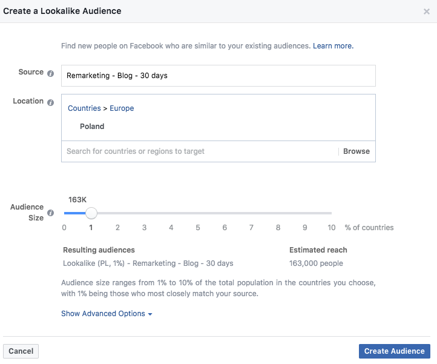Click the info icon next to Source

pyautogui.click(x=51, y=73)
